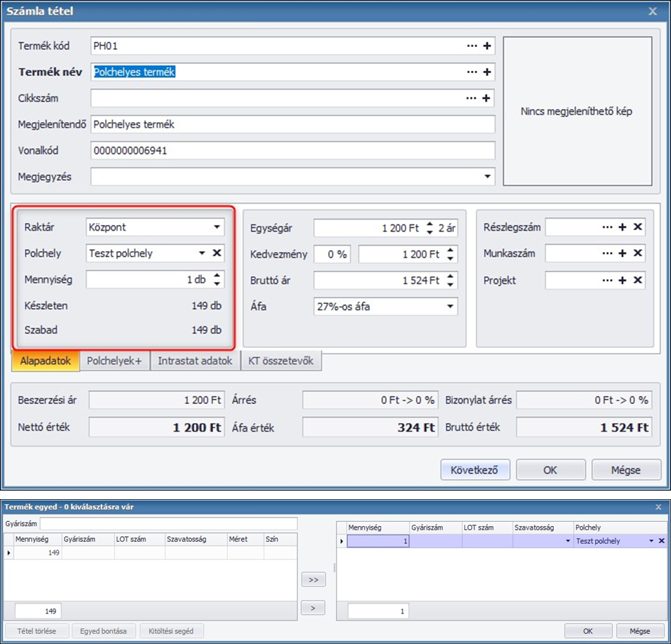Open the Raktár Központ dropdown
The height and width of the screenshot is (644, 671).
[217, 227]
